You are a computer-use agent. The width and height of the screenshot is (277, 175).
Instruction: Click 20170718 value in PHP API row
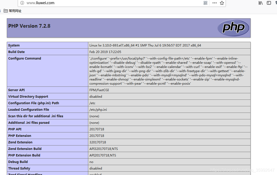[97, 129]
